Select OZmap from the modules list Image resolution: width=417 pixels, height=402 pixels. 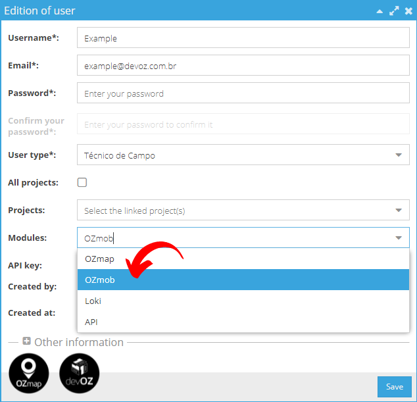pyautogui.click(x=243, y=259)
